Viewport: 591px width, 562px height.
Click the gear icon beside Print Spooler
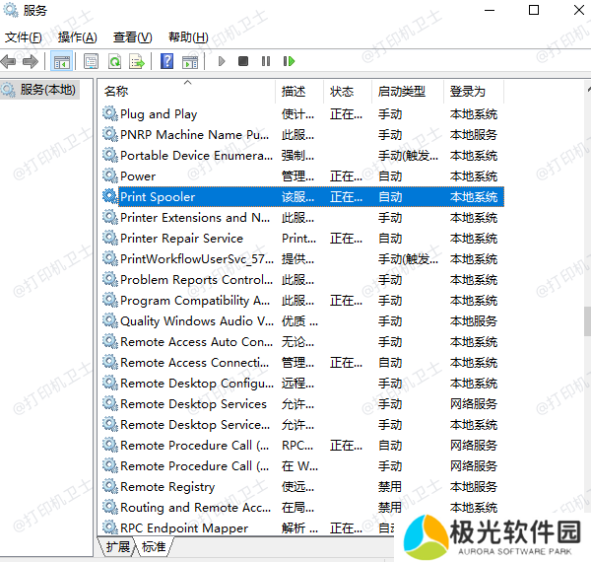tap(110, 196)
